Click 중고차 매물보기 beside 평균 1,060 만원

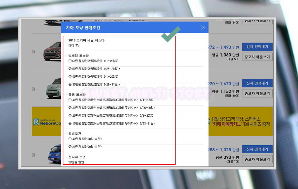pyautogui.click(x=257, y=57)
